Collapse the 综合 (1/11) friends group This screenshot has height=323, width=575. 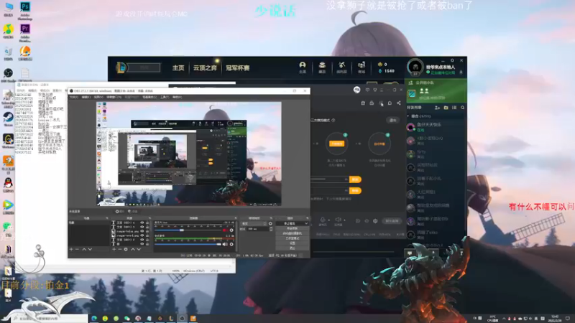[x=419, y=116]
